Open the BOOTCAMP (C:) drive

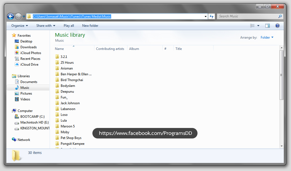pyautogui.click(x=32, y=117)
